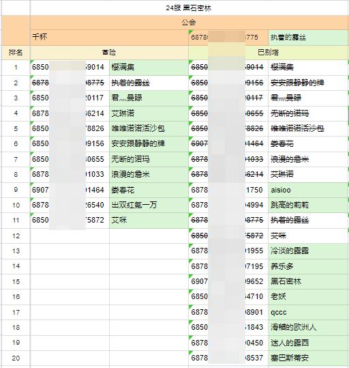Click the '排名' column header
Screen dimensions: 349x368
(x=16, y=52)
